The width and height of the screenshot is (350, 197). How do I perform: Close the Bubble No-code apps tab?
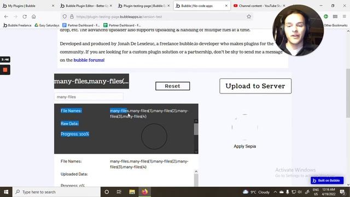[x=226, y=6]
